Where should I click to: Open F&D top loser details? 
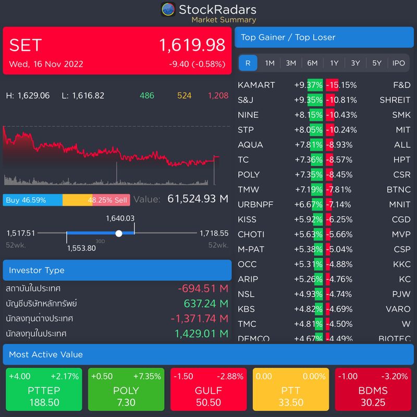[x=403, y=85]
